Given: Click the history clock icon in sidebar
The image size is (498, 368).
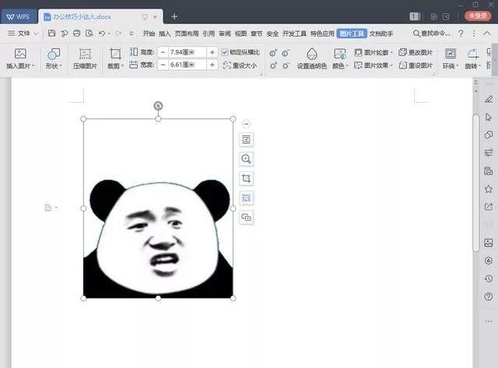Looking at the screenshot, I should pos(488,279).
